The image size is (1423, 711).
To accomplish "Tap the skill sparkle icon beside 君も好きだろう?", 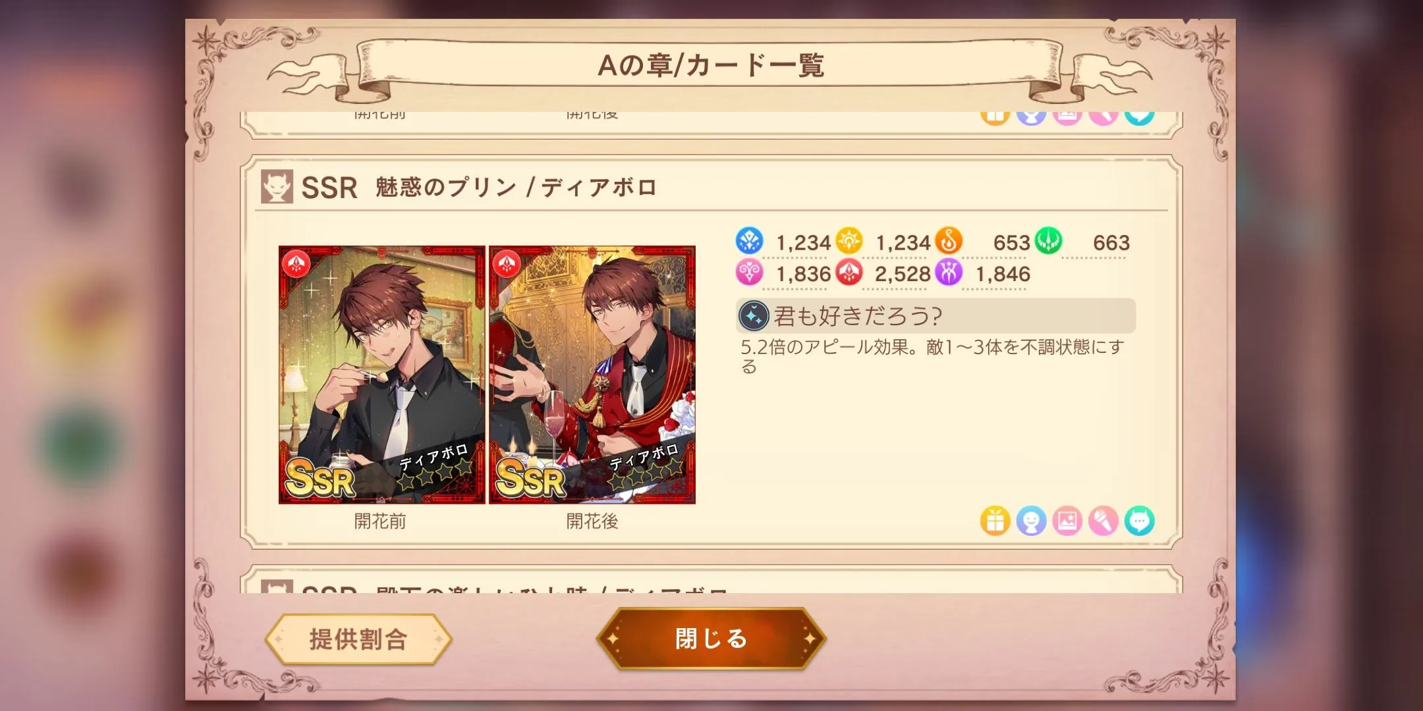I will coord(754,316).
